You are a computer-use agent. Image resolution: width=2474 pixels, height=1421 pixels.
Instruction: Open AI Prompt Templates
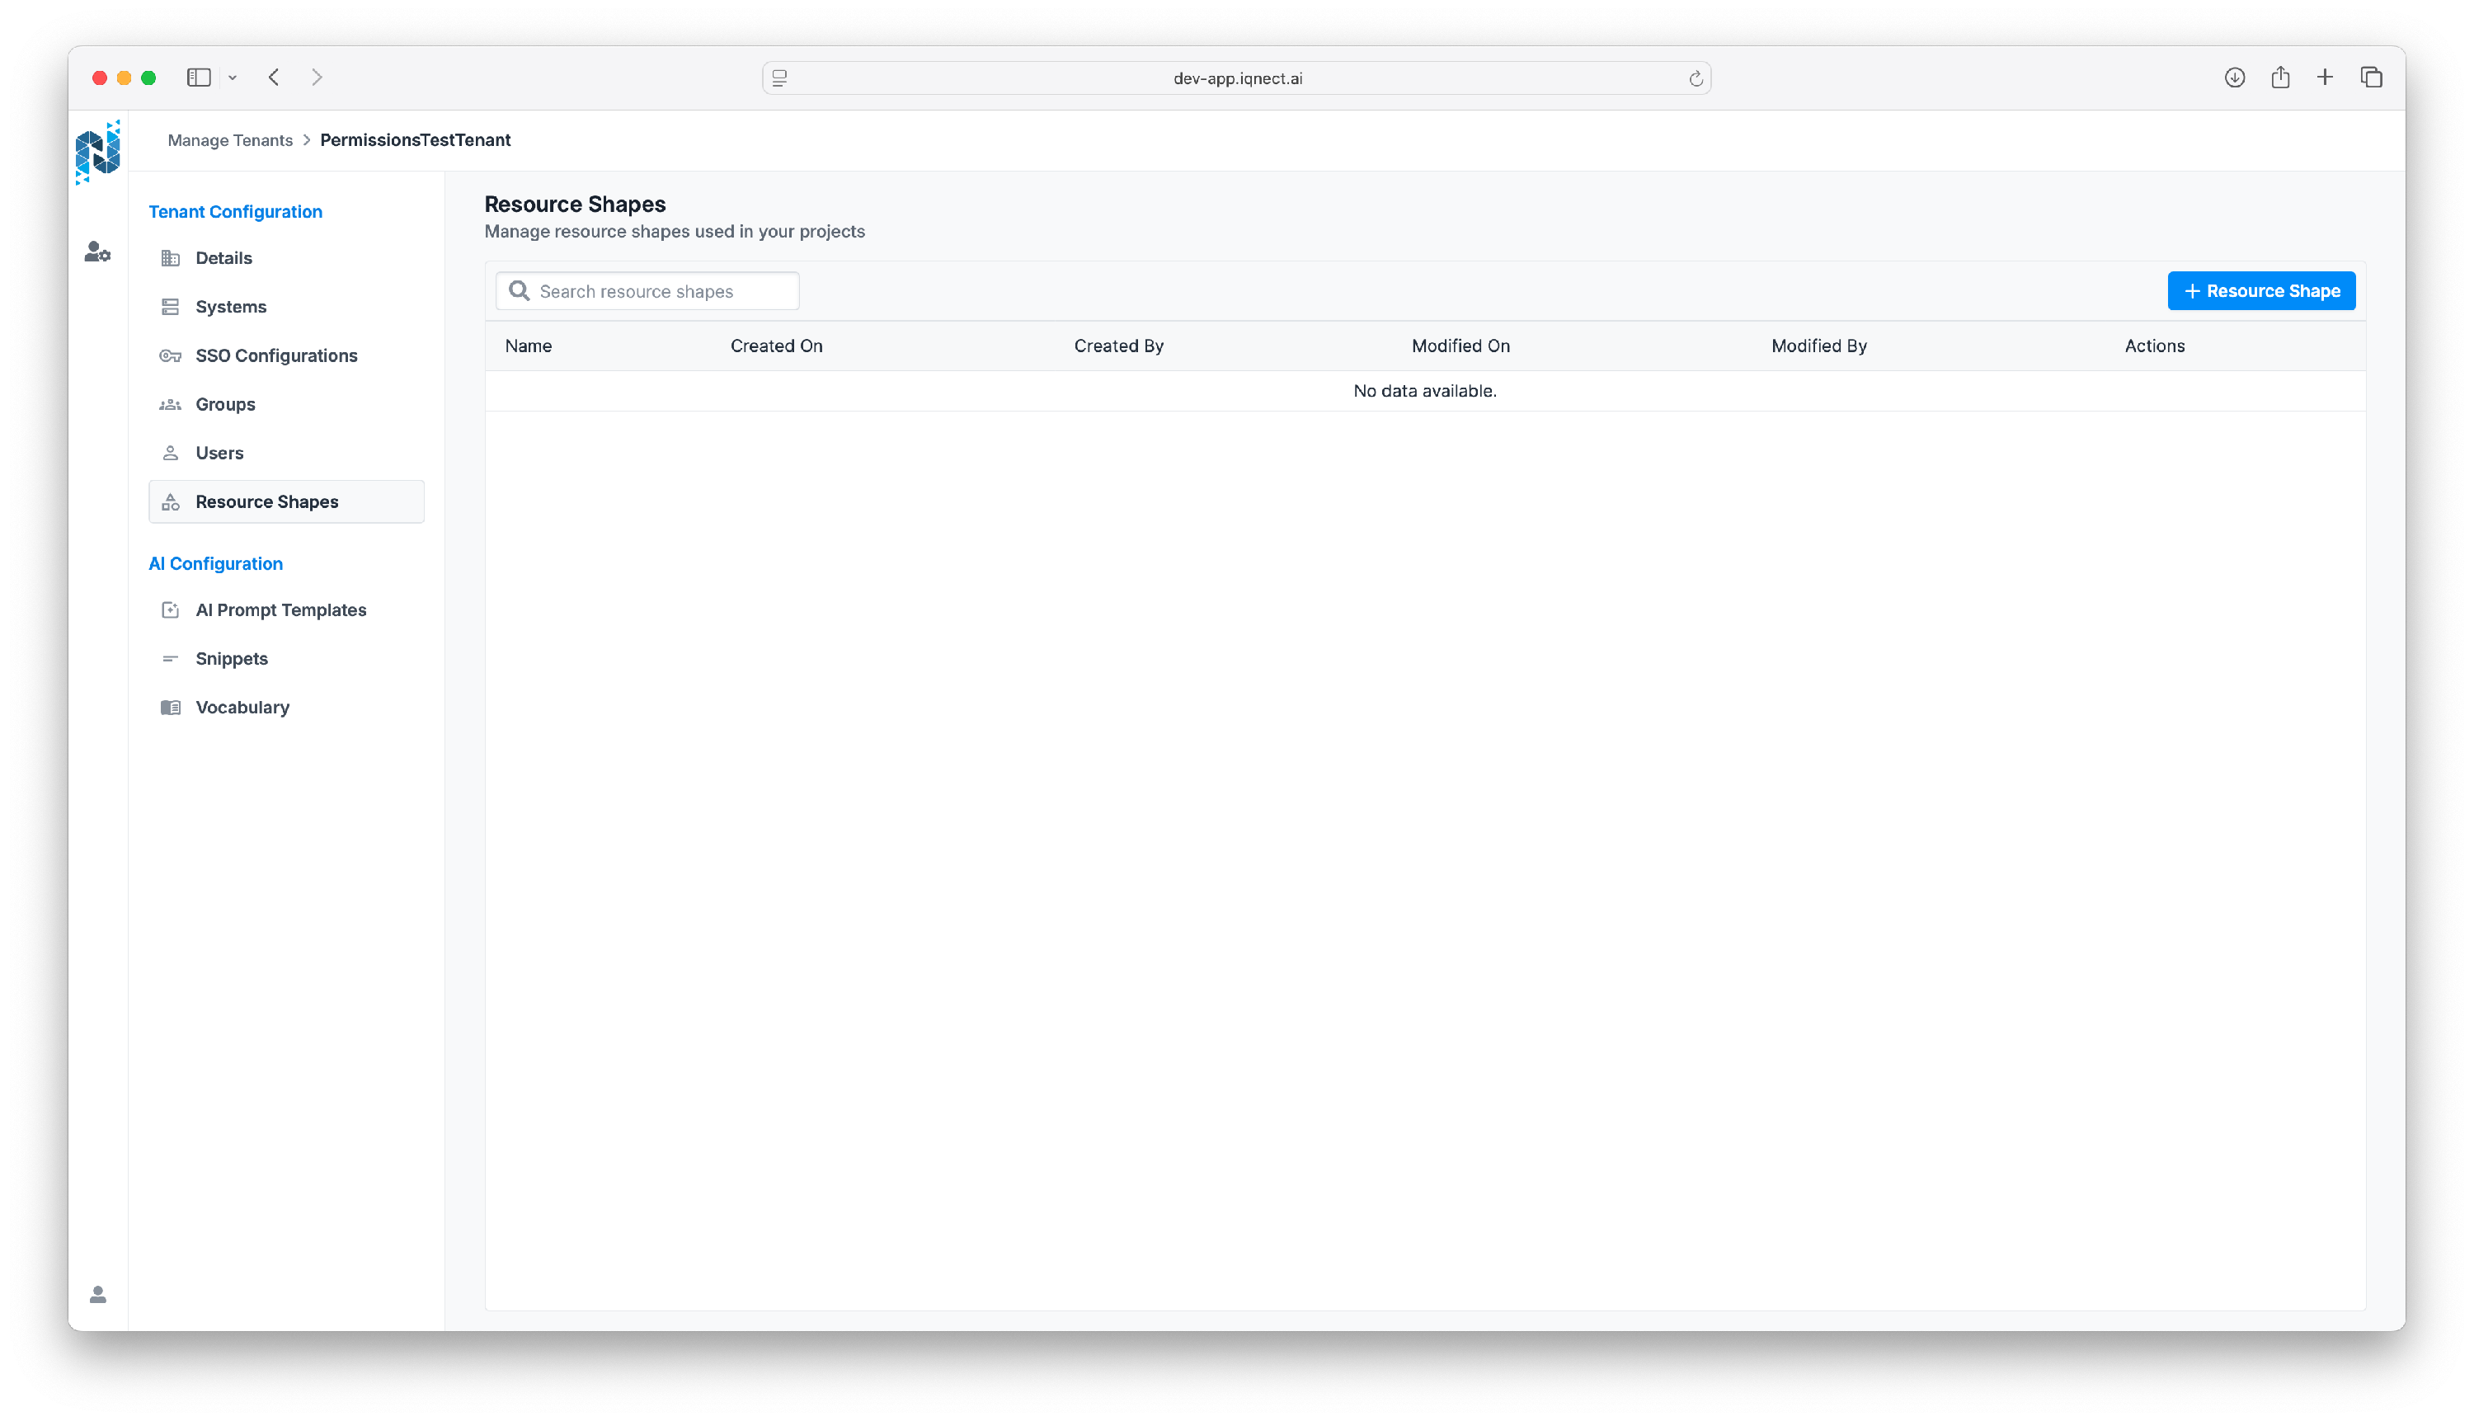pyautogui.click(x=281, y=610)
